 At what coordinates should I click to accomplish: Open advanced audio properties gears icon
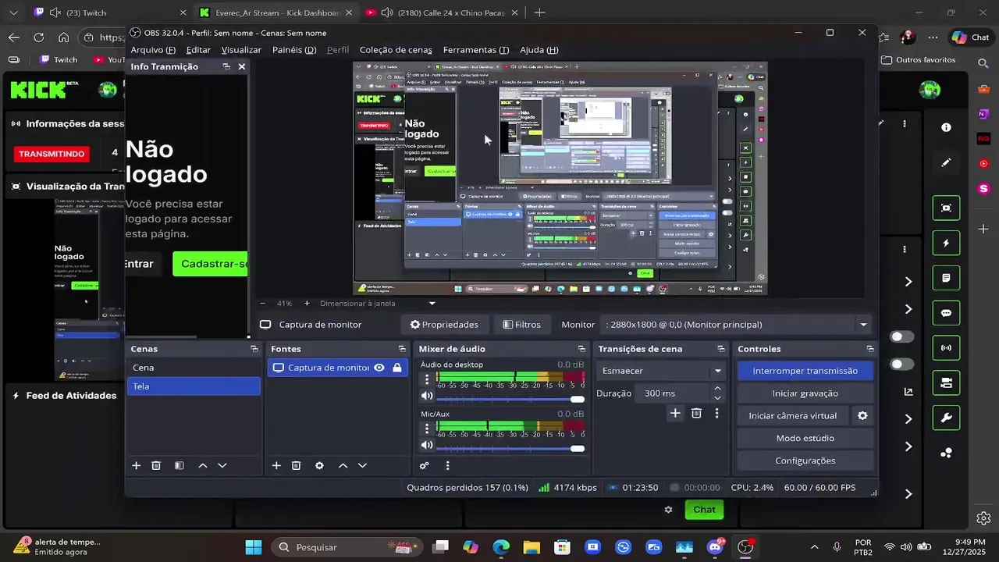(424, 465)
